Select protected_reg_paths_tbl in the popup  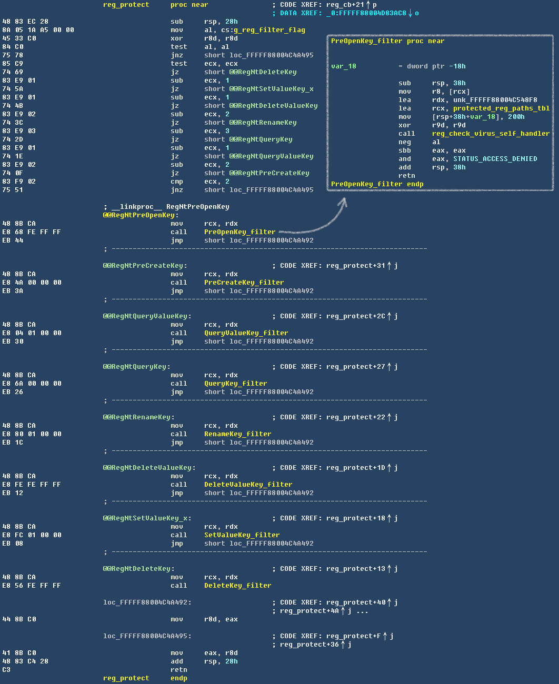501,108
